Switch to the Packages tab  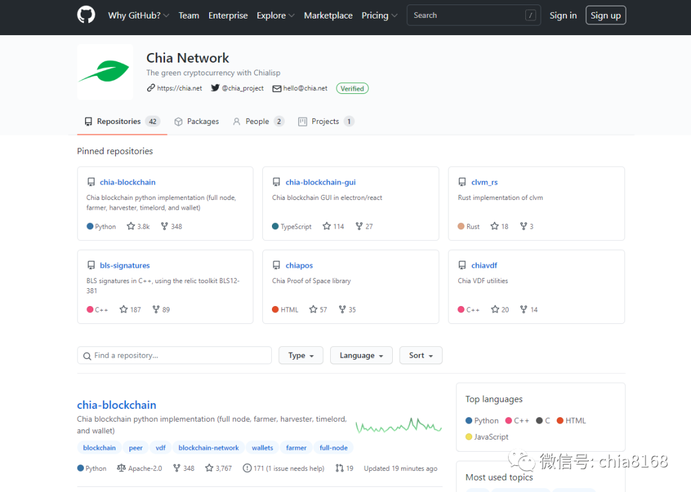pos(196,121)
